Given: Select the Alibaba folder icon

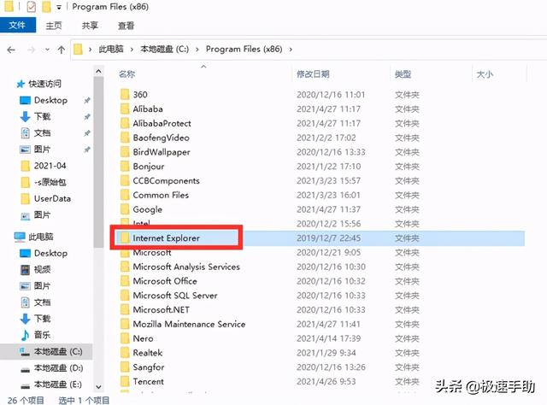Looking at the screenshot, I should (125, 109).
